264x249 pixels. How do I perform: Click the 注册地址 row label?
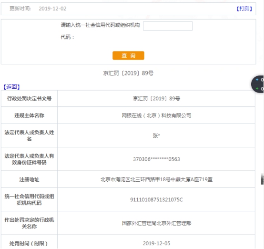tap(29, 179)
